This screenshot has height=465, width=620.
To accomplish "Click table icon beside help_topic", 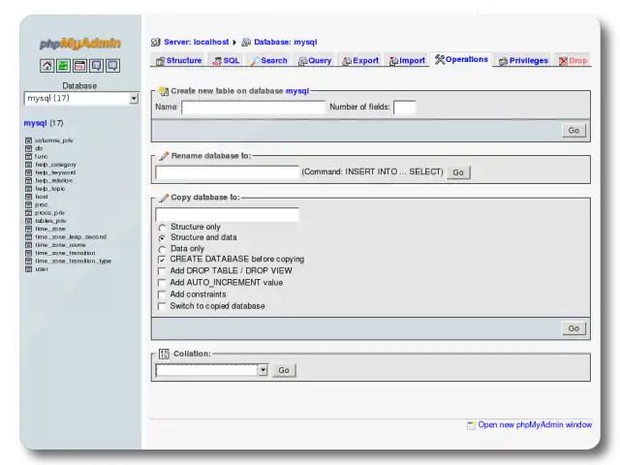I will 28,188.
